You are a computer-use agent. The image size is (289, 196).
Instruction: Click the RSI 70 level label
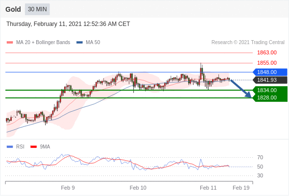coord(260,157)
